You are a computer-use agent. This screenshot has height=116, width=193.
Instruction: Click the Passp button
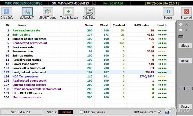tap(185, 107)
